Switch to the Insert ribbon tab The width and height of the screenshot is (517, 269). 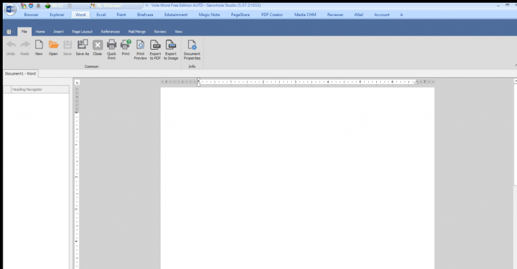[x=59, y=32]
